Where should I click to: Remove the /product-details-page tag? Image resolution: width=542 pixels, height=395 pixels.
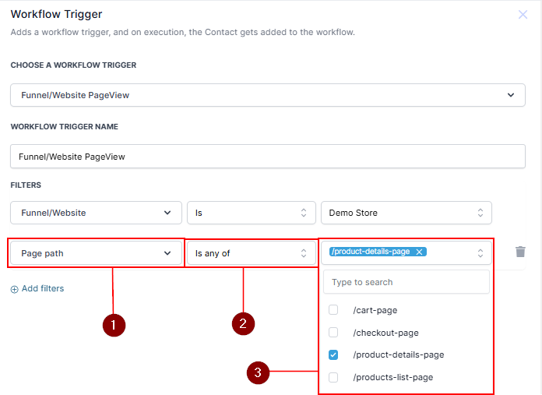[419, 252]
